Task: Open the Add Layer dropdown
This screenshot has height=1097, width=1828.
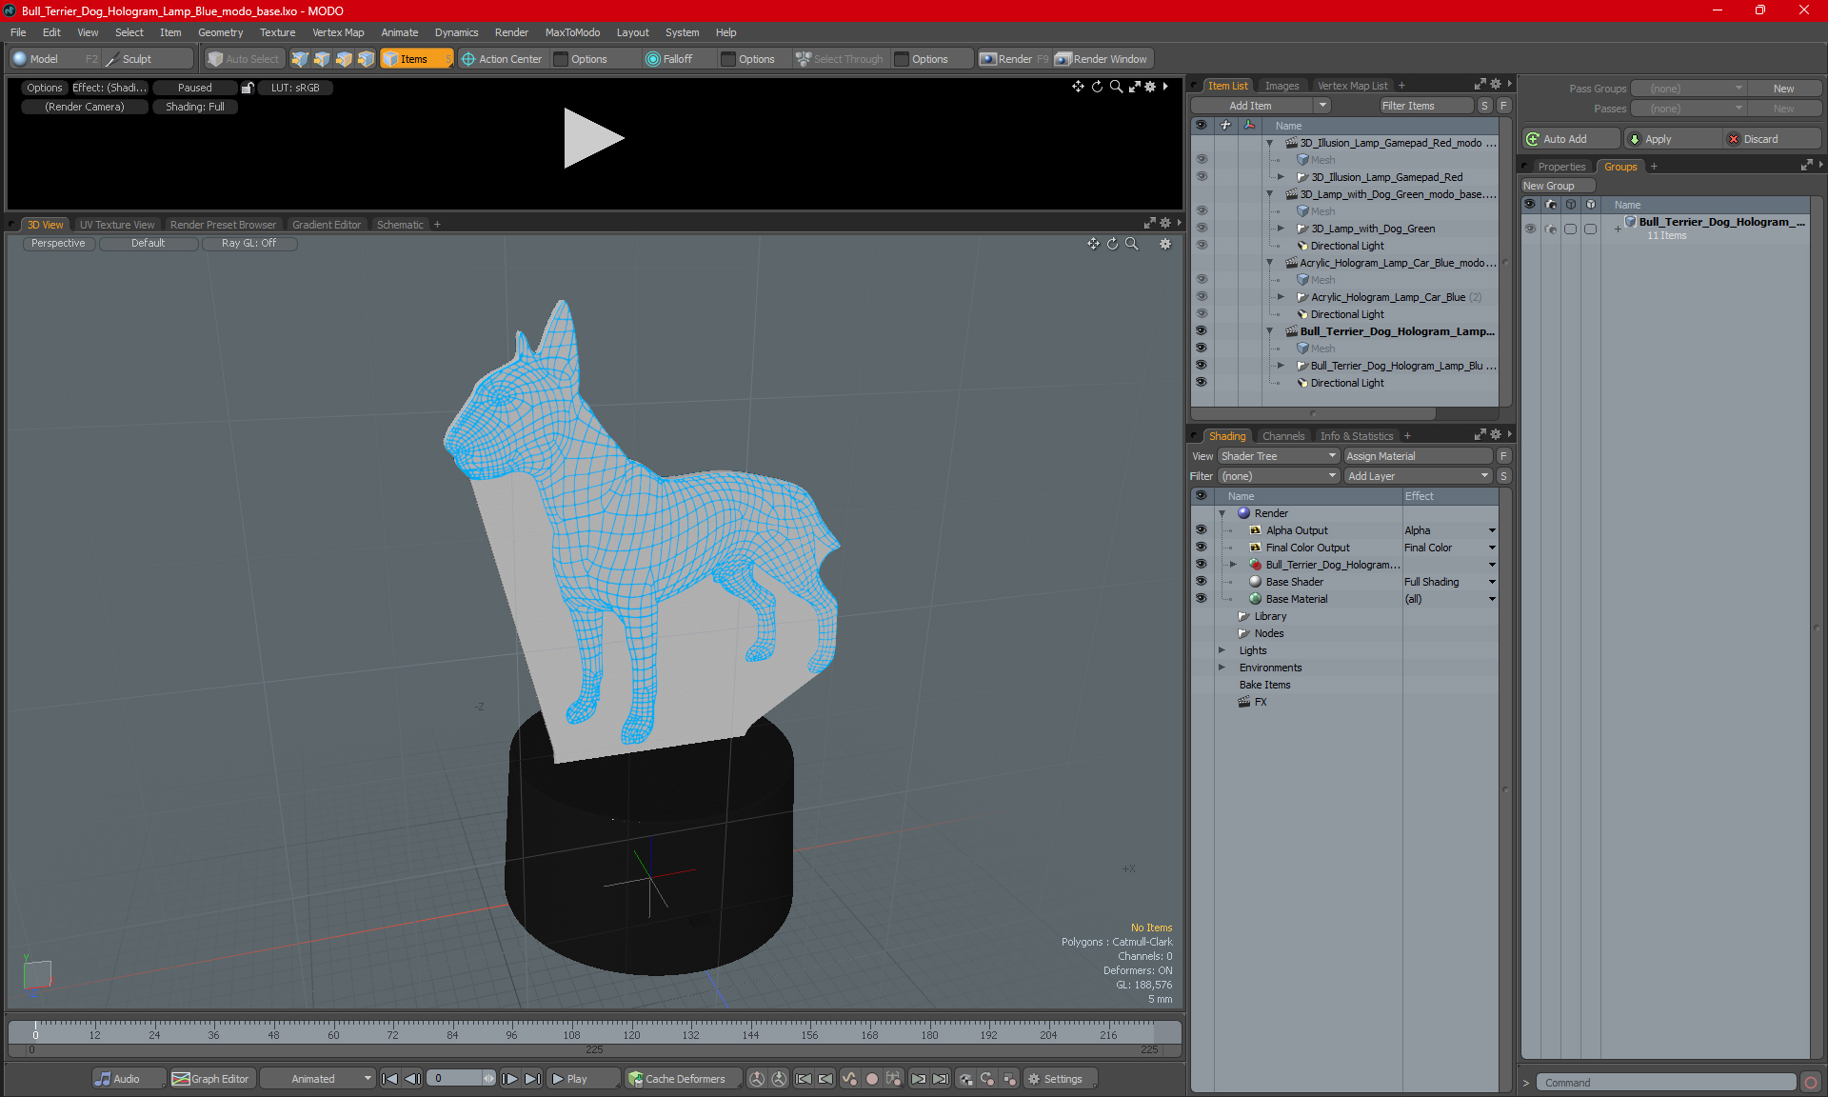Action: point(1418,476)
